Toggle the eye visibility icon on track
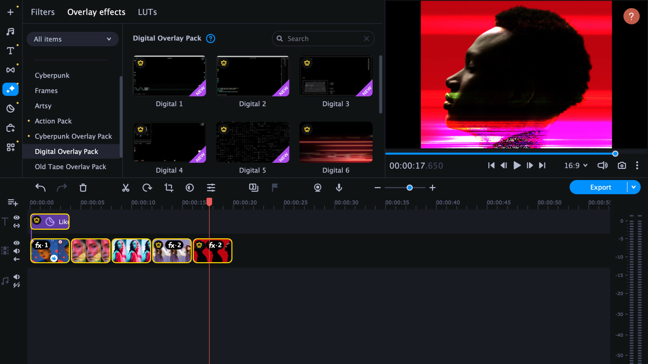 [x=17, y=243]
